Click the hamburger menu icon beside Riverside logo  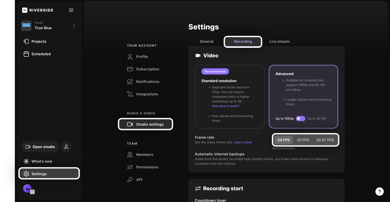71,10
